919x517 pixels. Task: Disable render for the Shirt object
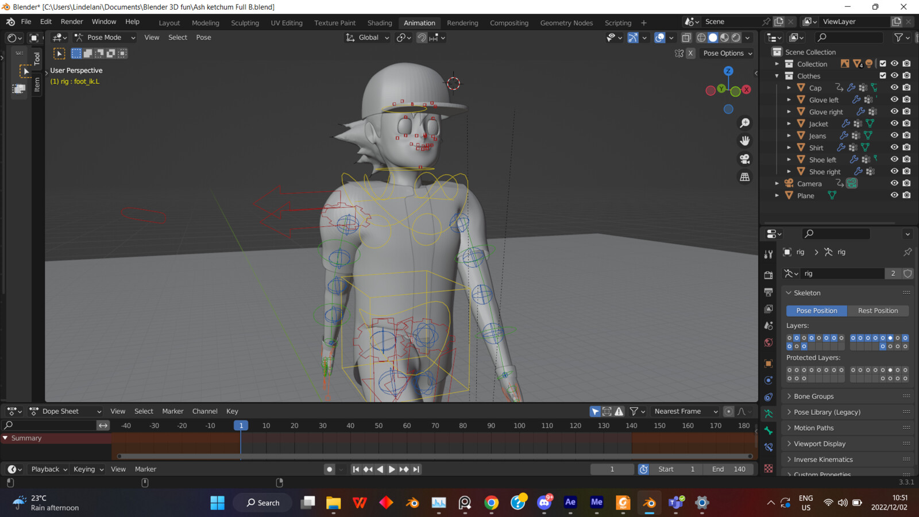tap(906, 148)
